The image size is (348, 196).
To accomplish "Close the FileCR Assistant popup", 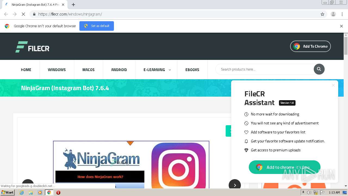I will point(333,85).
